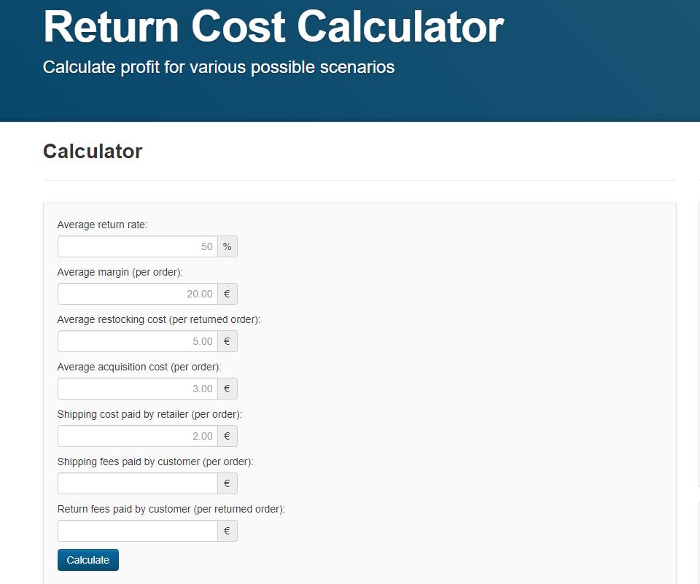Click the euro symbol beside Average margin
Screen dimensions: 700x584
pos(227,294)
